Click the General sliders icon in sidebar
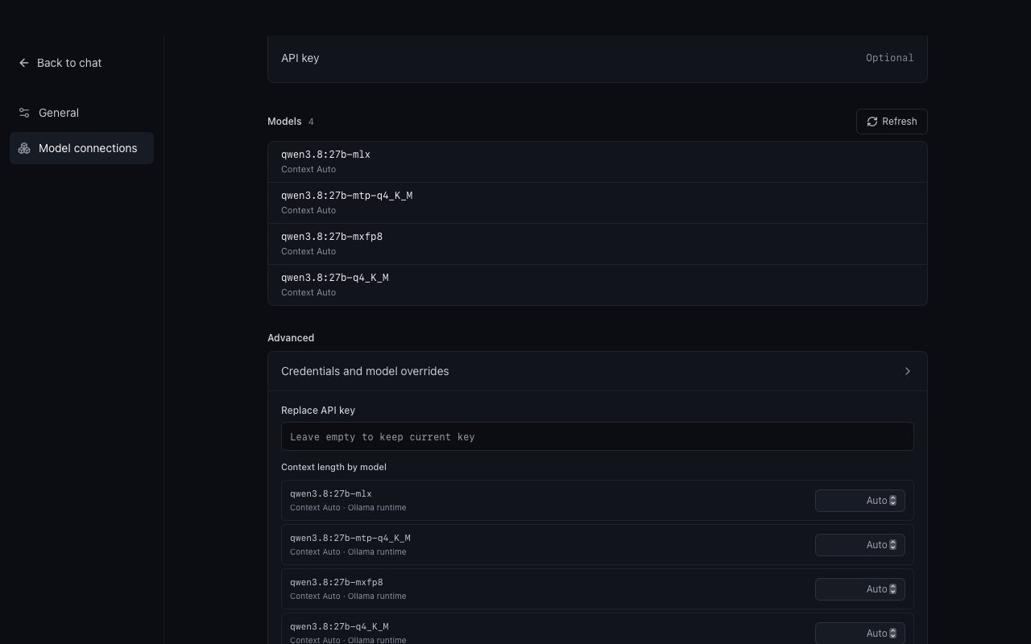The width and height of the screenshot is (1031, 644). (24, 113)
